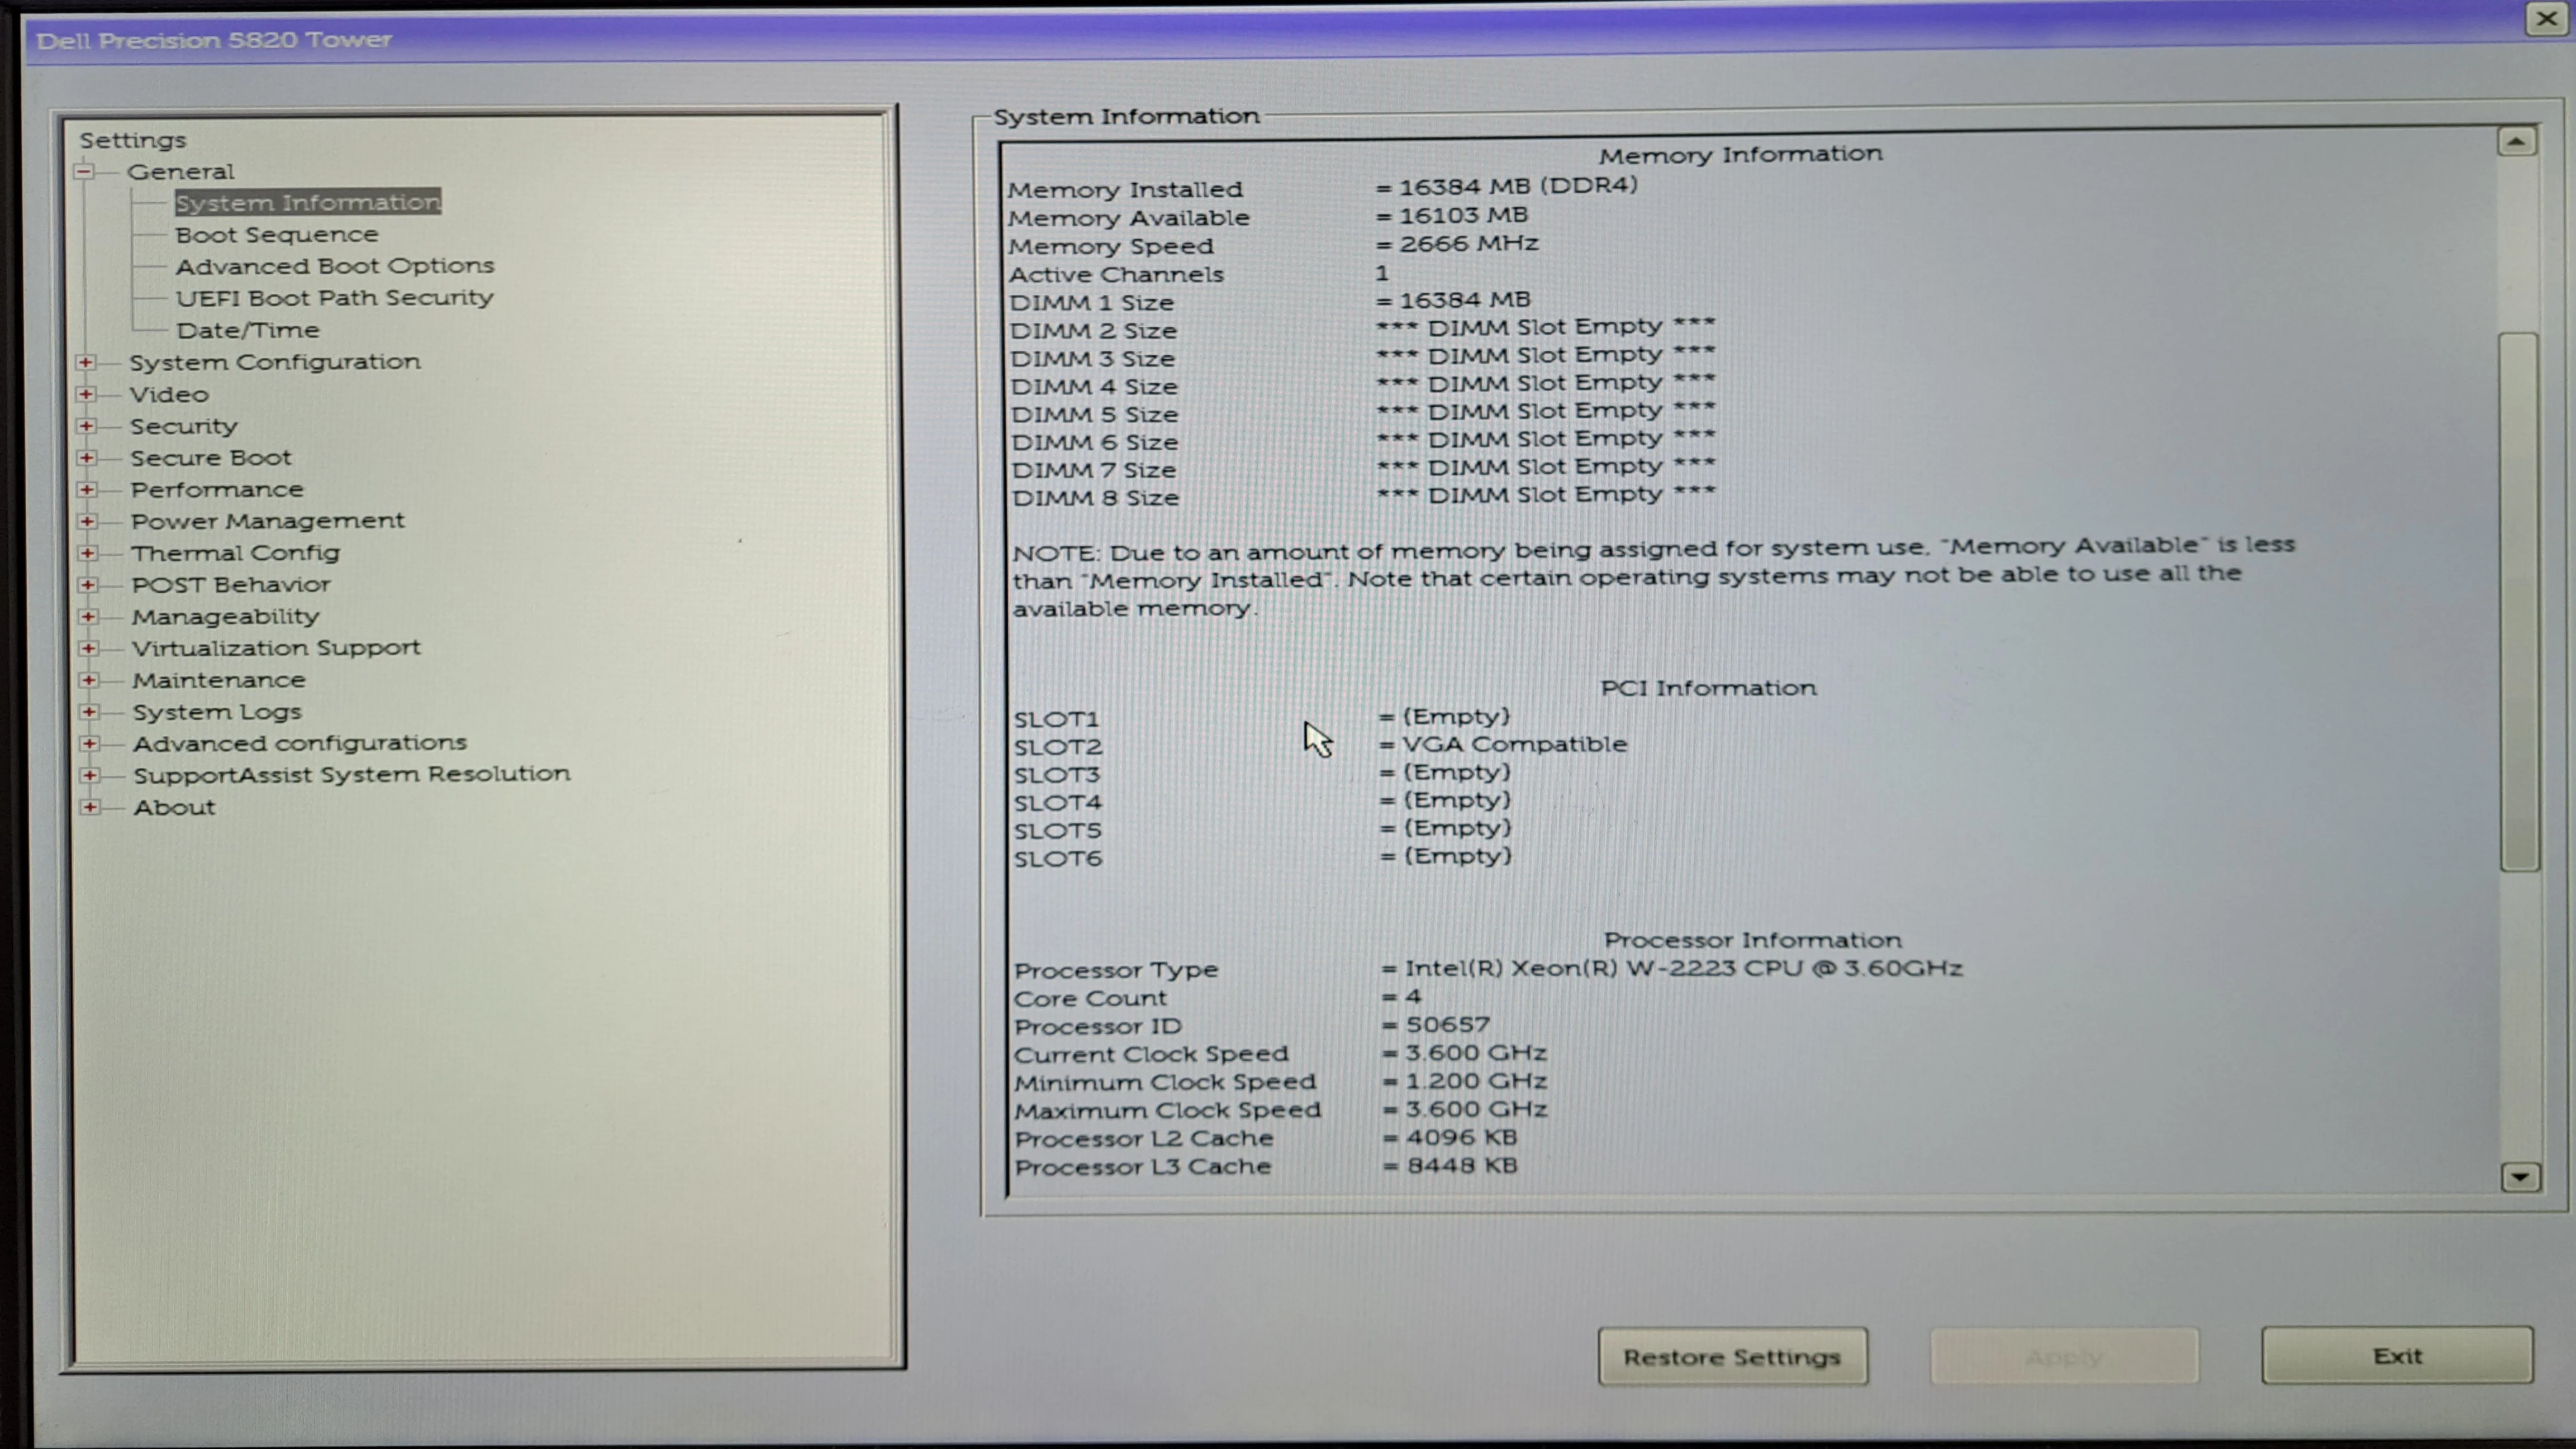Select the Thermal Config label
2576x1449 pixels.
[x=236, y=553]
